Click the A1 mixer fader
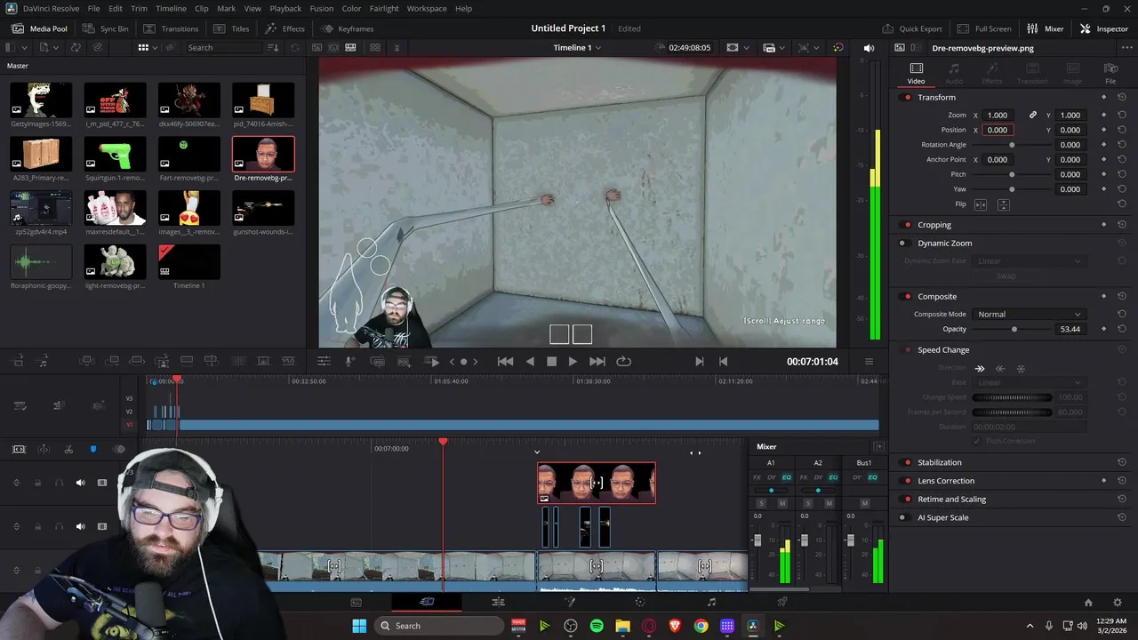Screen dimensions: 1138x640 (x=757, y=540)
